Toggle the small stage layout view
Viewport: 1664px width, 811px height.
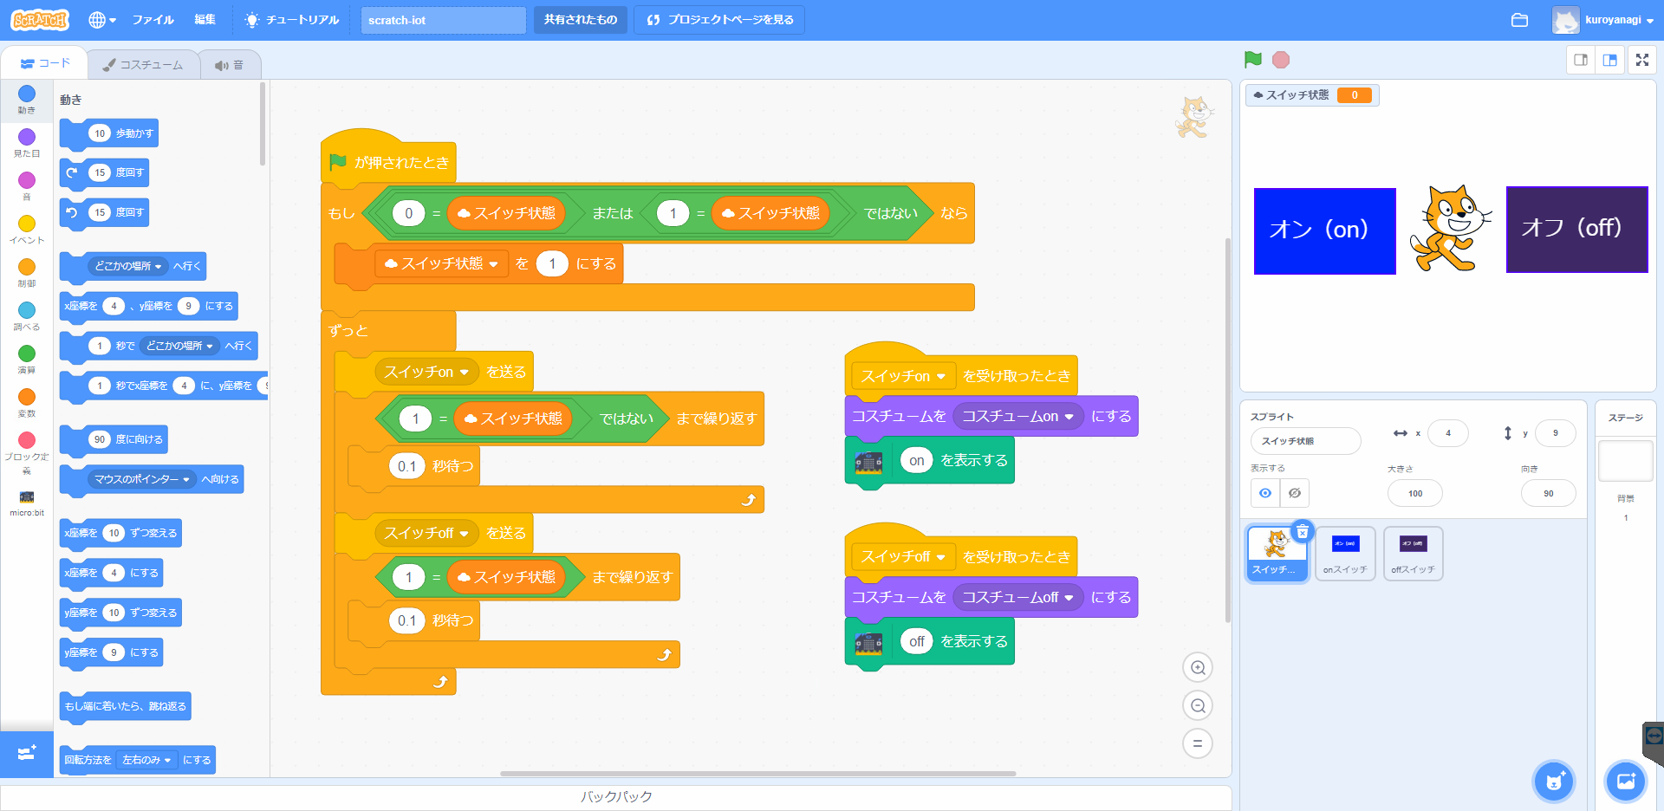pos(1581,60)
